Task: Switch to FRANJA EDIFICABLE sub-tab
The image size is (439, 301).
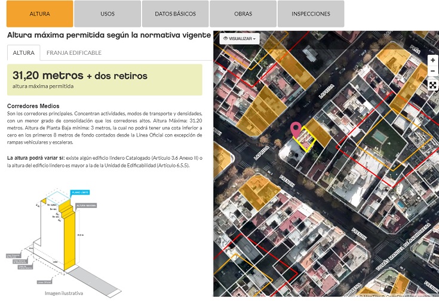Action: pyautogui.click(x=74, y=52)
